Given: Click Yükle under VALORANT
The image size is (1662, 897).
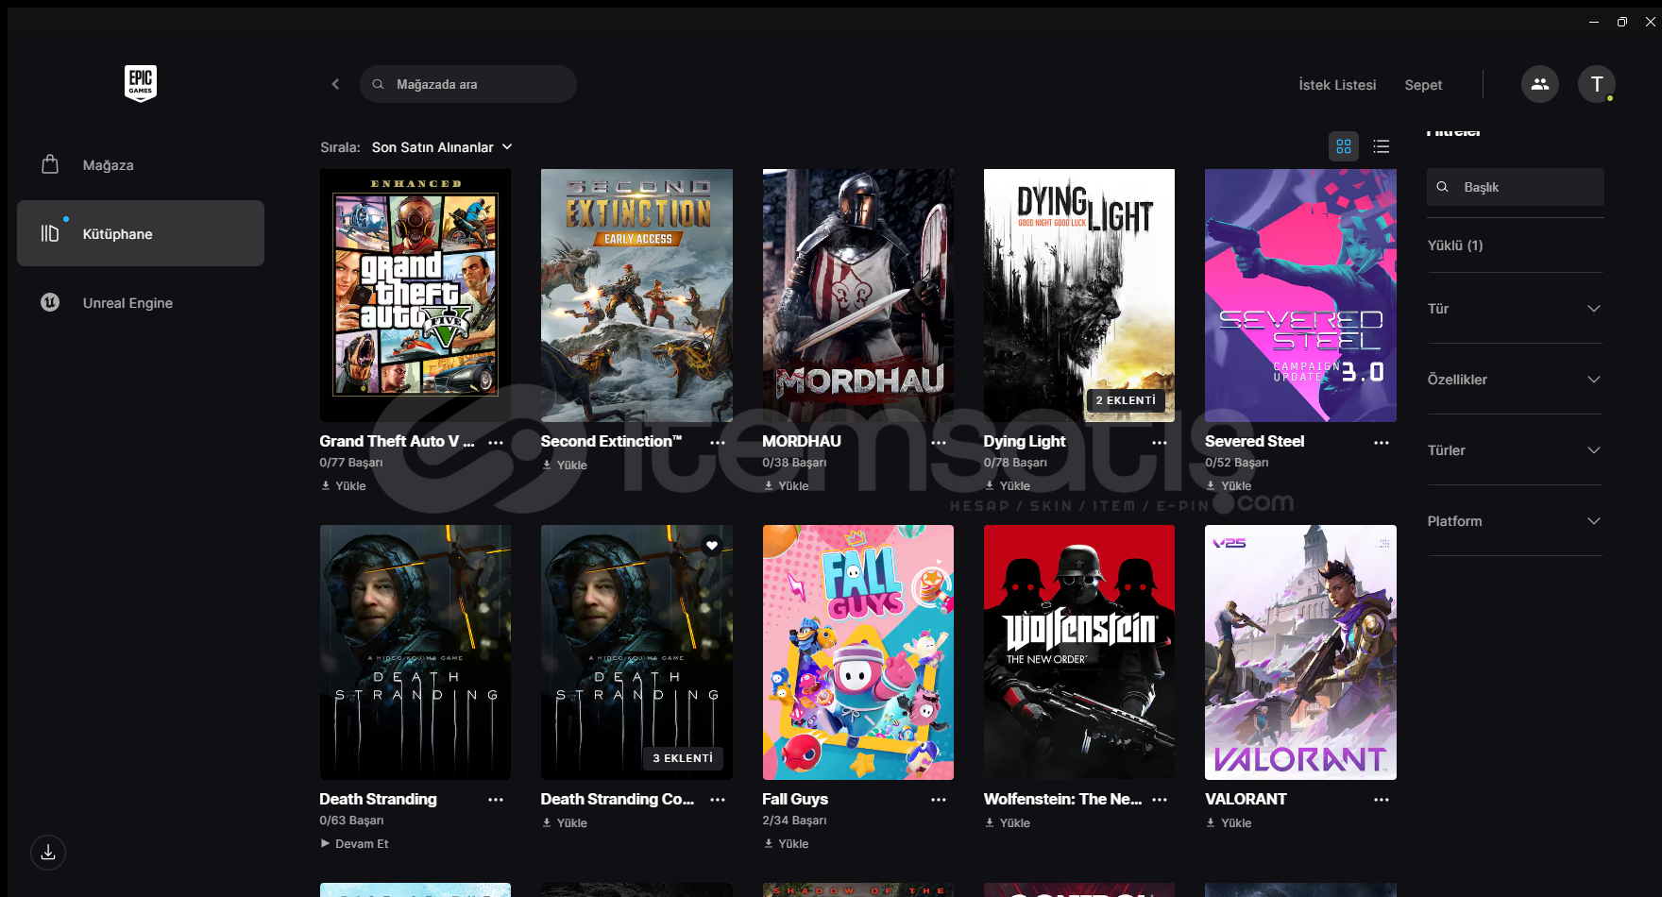Looking at the screenshot, I should pyautogui.click(x=1229, y=823).
